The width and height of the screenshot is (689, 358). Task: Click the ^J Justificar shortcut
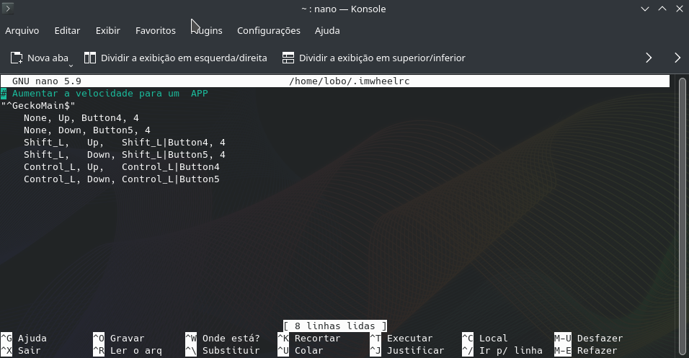(x=407, y=351)
